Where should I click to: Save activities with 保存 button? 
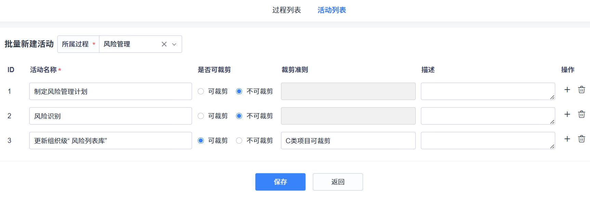pos(280,182)
